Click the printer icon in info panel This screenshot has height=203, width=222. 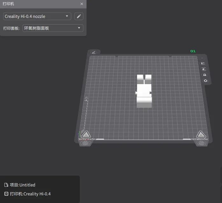click(6, 194)
